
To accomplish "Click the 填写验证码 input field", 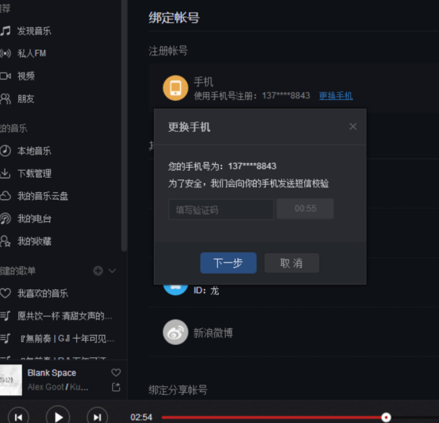I will (221, 209).
